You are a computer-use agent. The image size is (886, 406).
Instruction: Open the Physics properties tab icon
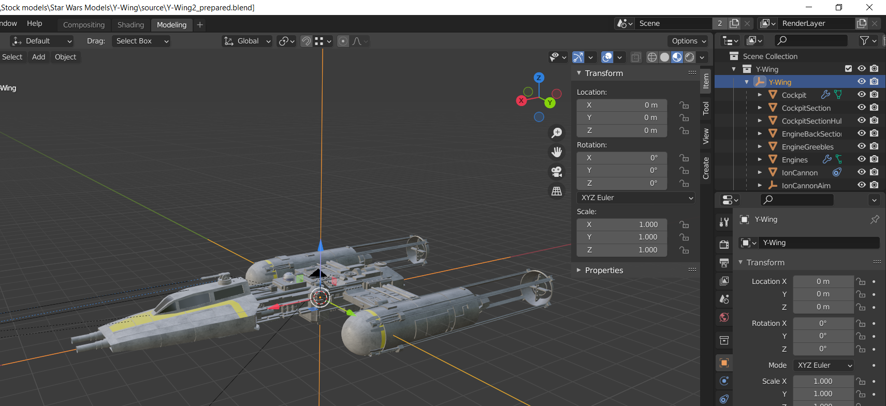tap(724, 381)
